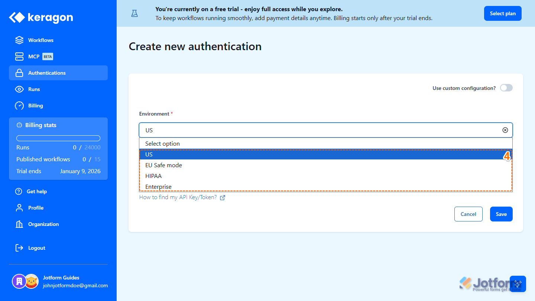Click the Runs usage progress bar
Viewport: 535px width, 301px height.
coord(58,138)
